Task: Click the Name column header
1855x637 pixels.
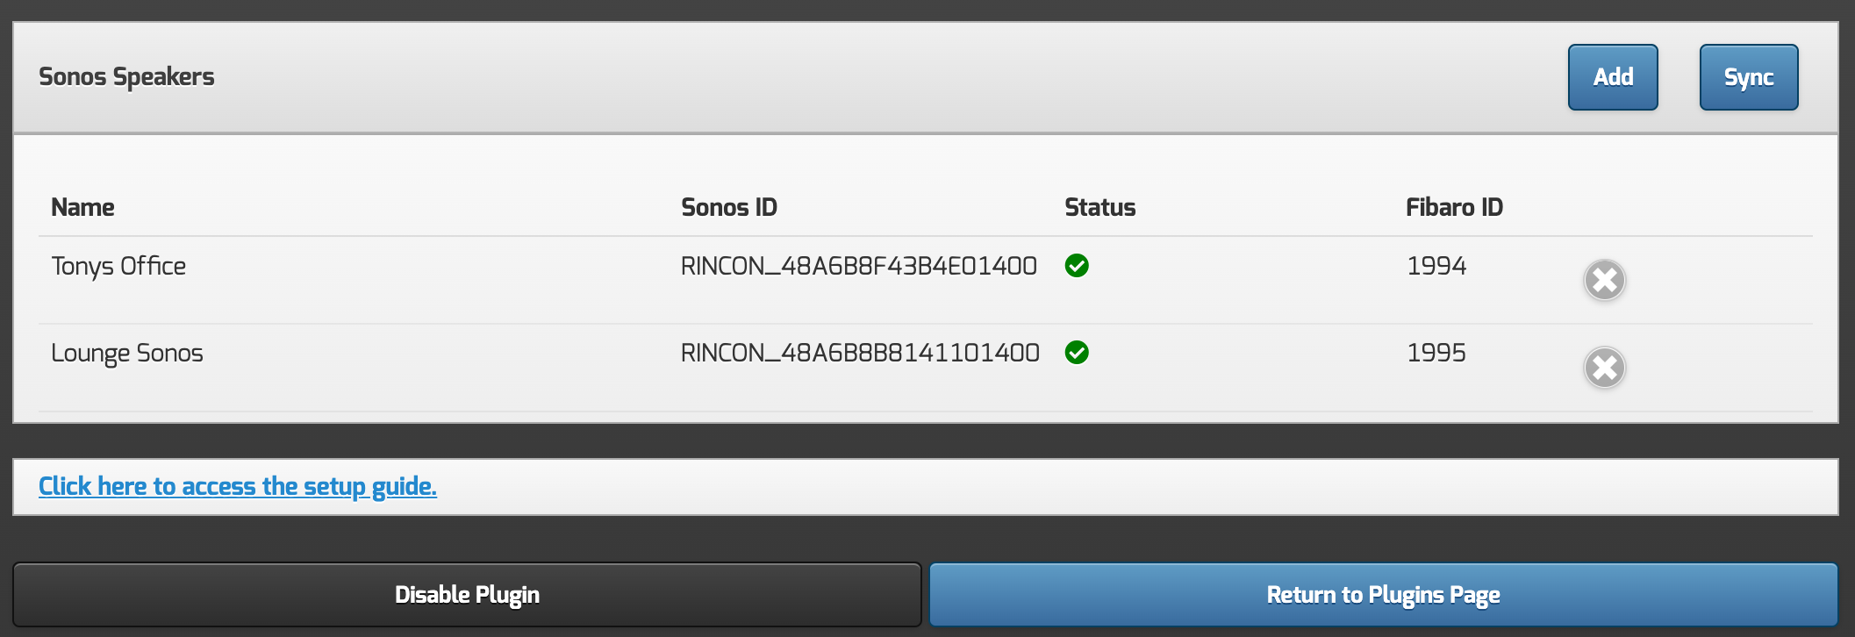Action: coord(82,207)
